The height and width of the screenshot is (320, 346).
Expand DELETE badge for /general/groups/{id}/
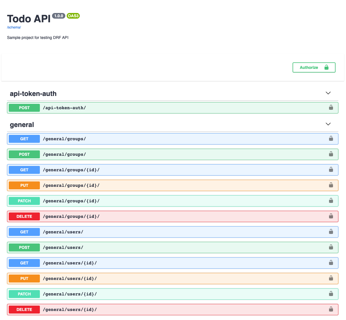(24, 216)
